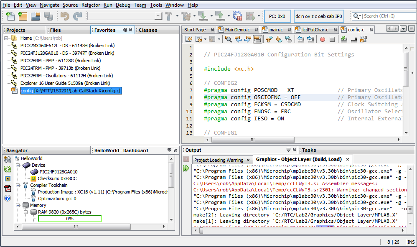
Task: Re-run the build from the Output pane arrow
Action: pos(186,168)
